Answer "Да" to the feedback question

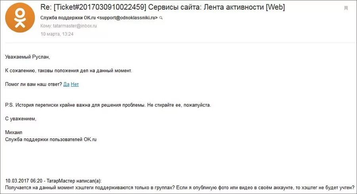pyautogui.click(x=66, y=84)
